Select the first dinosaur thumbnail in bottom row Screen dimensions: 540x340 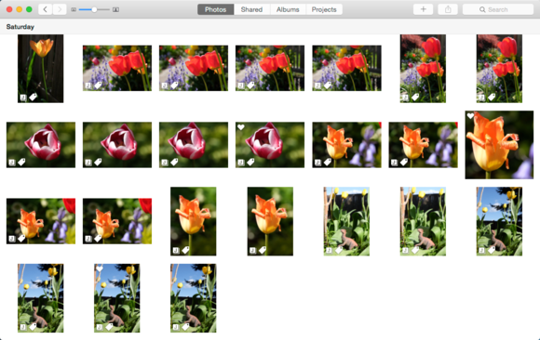coord(41,298)
